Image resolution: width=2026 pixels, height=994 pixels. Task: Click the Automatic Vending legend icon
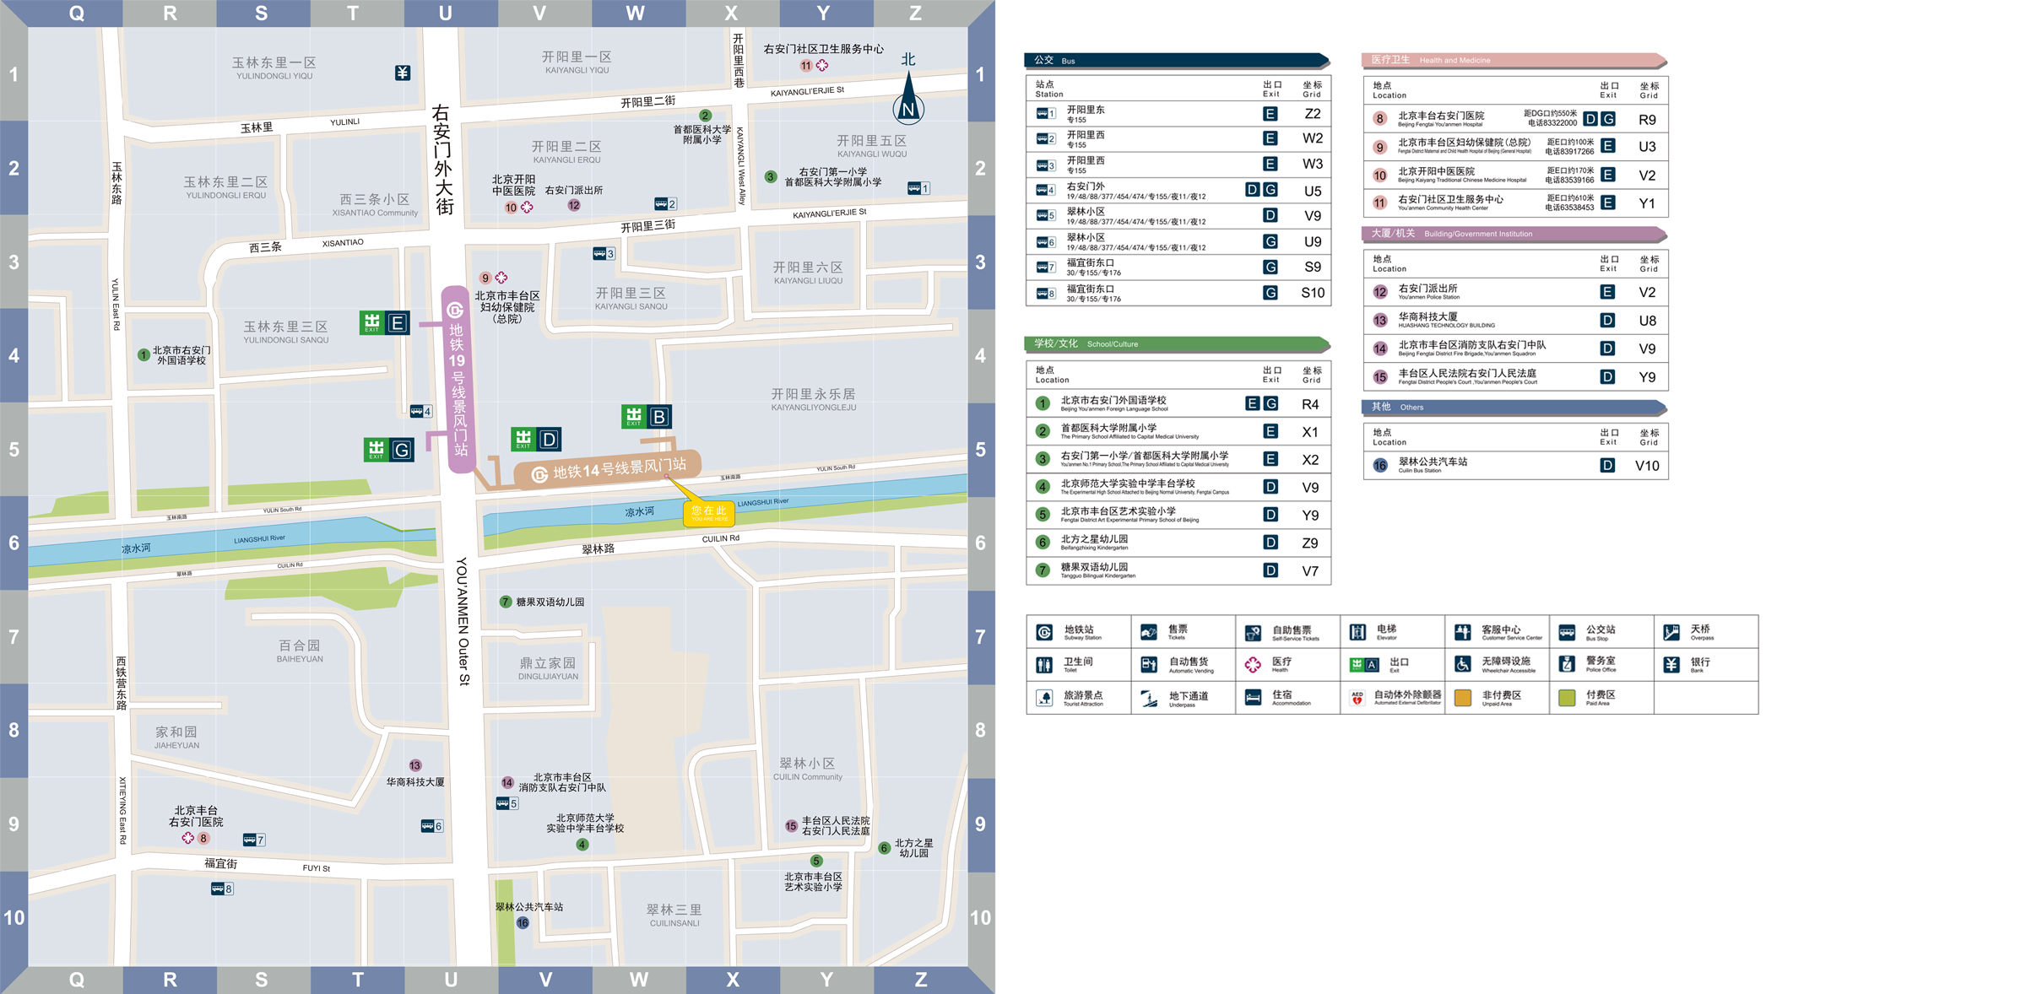1149,665
